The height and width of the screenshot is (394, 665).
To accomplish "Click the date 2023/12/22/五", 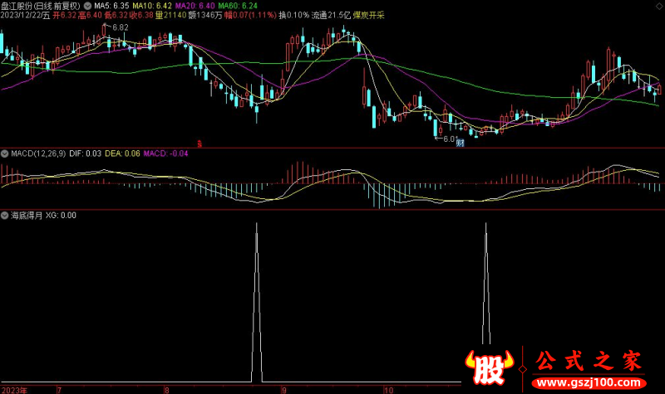I will [25, 15].
